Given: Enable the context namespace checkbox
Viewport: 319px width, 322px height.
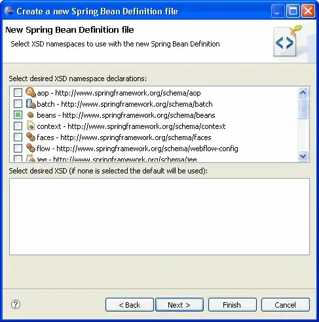Looking at the screenshot, I should pos(18,126).
